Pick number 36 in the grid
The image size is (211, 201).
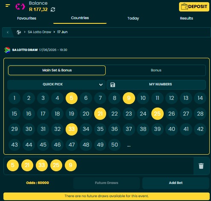click(115, 129)
